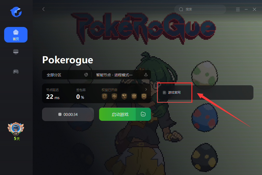Click the pulse monitor shield benefit icon
The image size is (262, 175).
[x=144, y=96]
